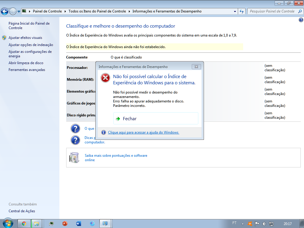Open Action Center flag tray icon
This screenshot has width=304, height=228.
257,224
